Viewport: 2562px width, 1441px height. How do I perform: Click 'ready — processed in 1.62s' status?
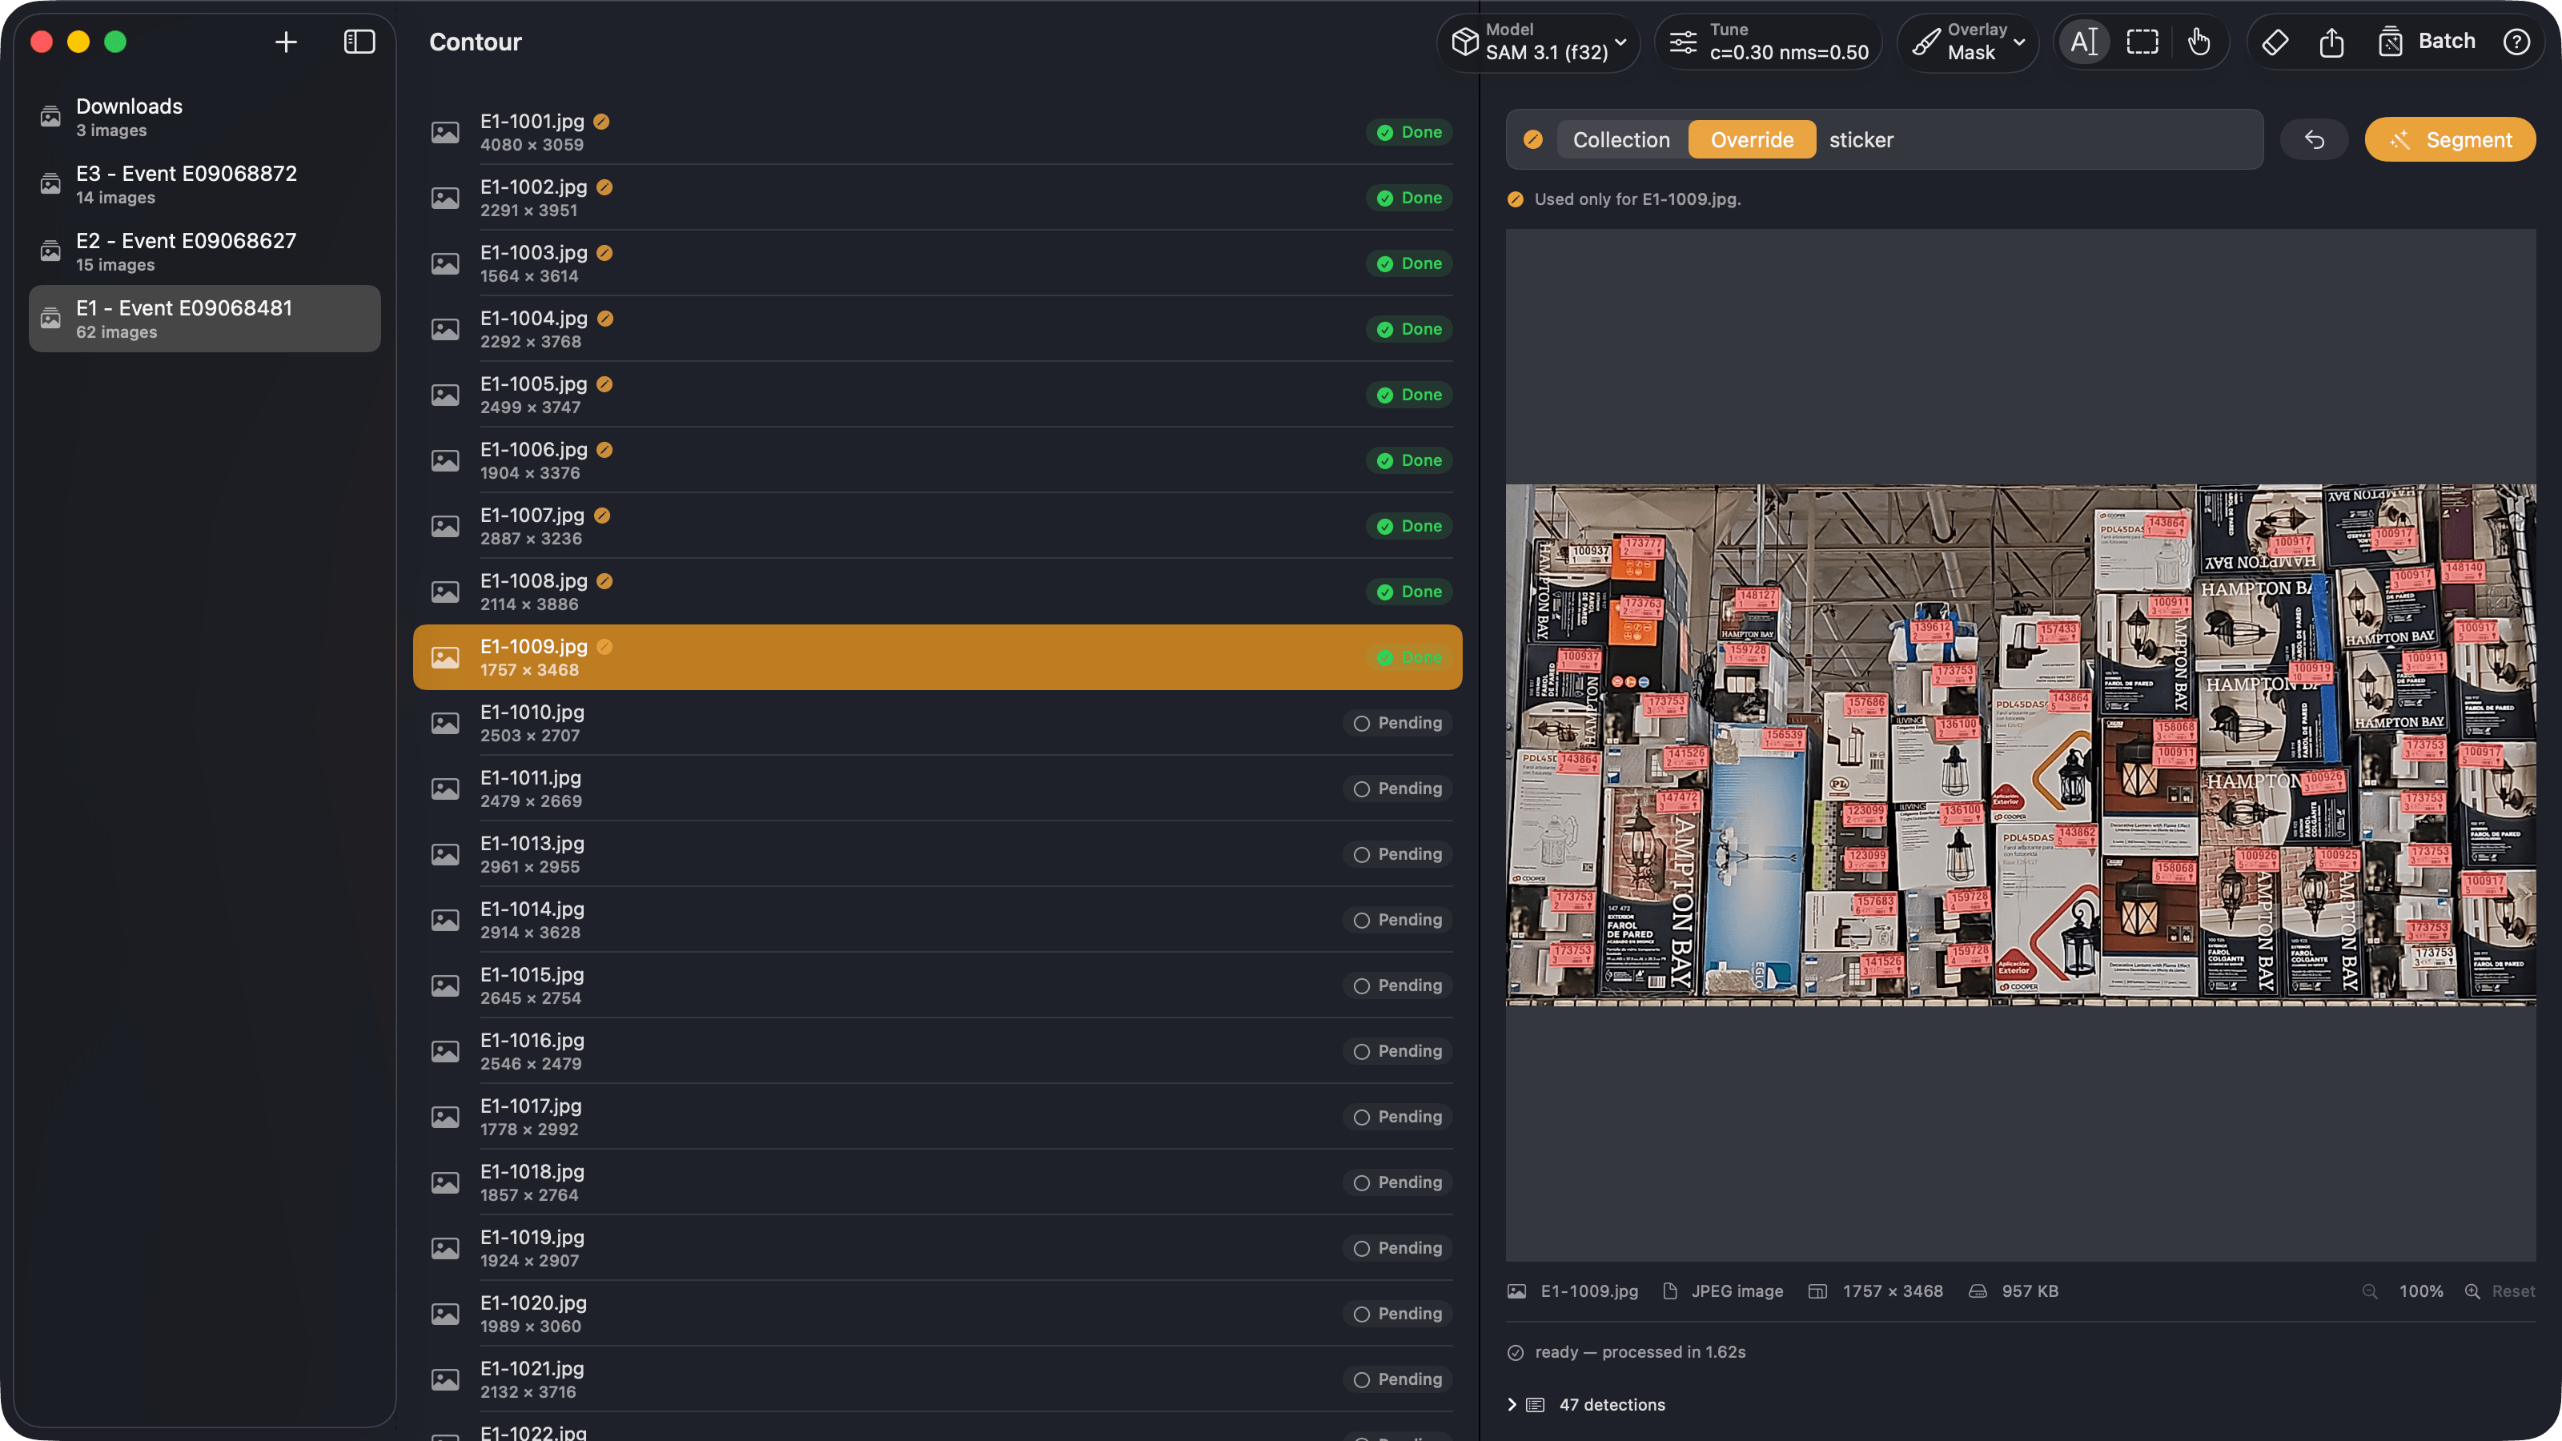click(1639, 1351)
